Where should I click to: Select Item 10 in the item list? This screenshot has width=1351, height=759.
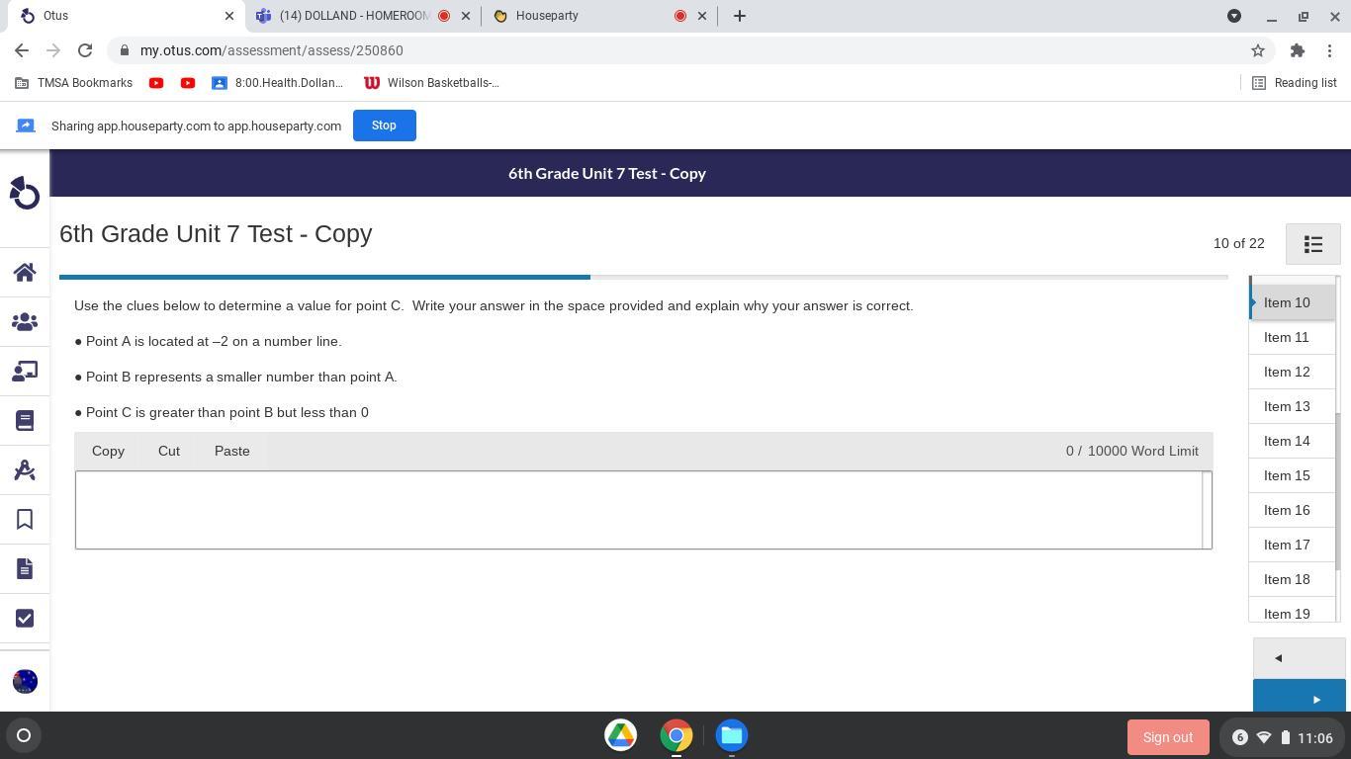tap(1293, 302)
